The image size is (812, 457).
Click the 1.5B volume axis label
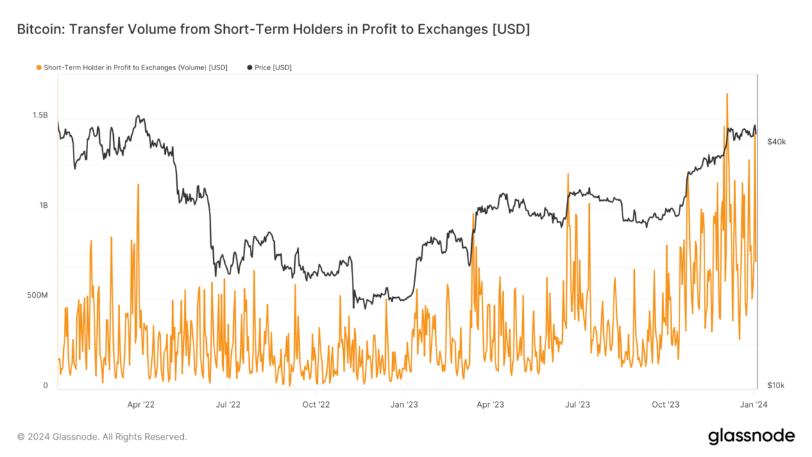click(x=40, y=115)
